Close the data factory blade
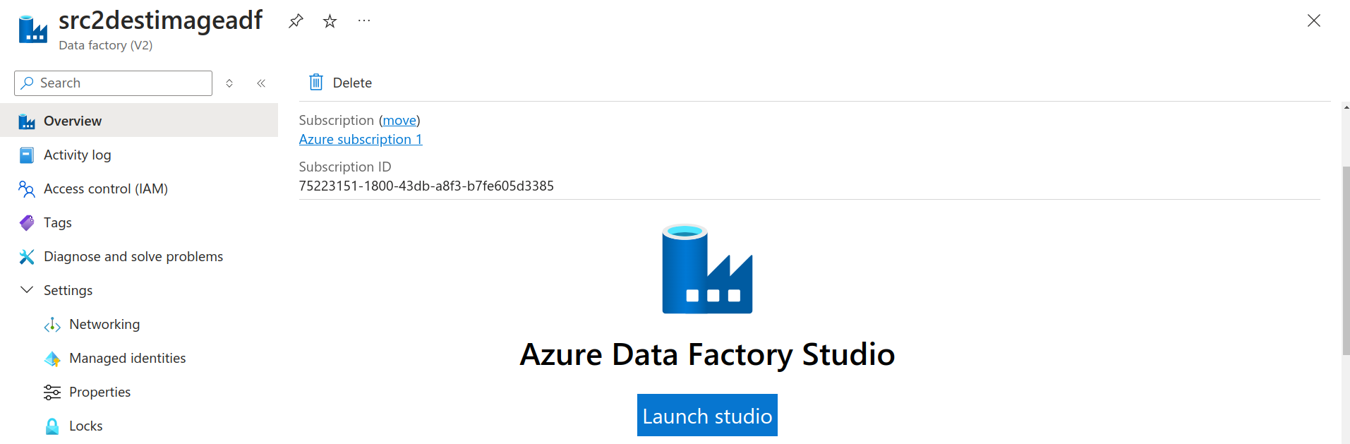The width and height of the screenshot is (1350, 444). point(1313,20)
